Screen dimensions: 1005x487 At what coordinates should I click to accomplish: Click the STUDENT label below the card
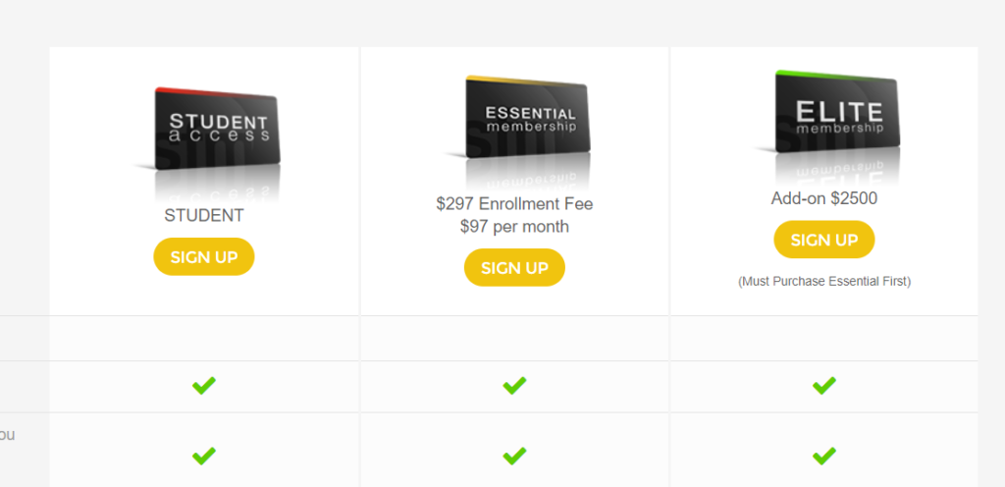pos(204,215)
